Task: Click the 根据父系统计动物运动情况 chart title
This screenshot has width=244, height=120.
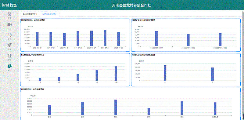Action: (143, 20)
